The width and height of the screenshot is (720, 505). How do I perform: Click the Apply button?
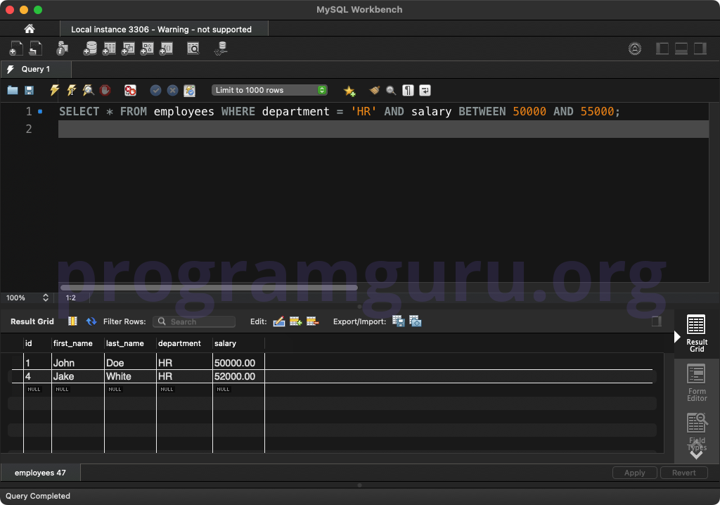[x=635, y=473]
